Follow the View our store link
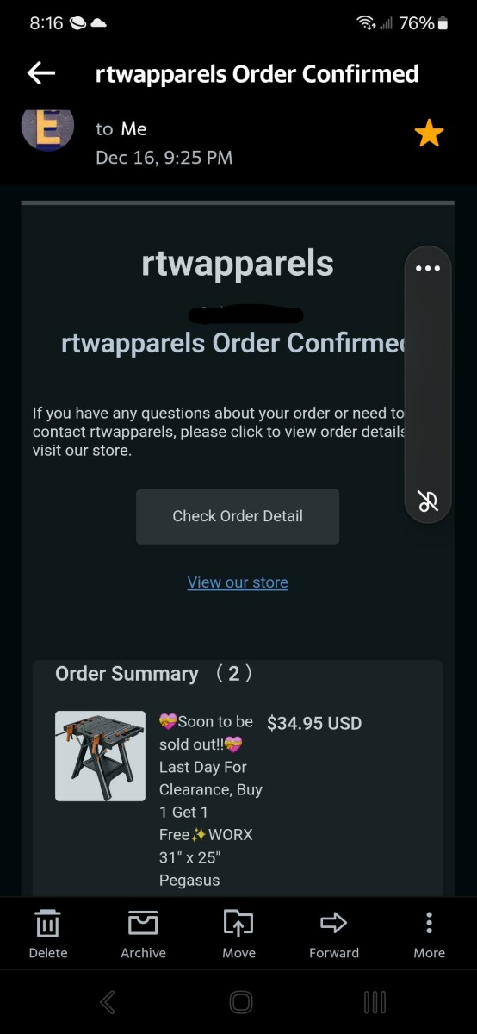 tap(238, 582)
